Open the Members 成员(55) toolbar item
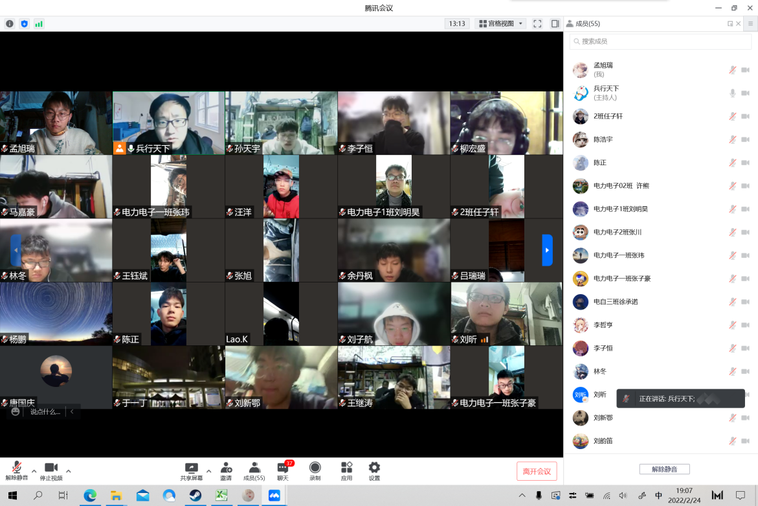Viewport: 758px width, 506px height. 254,471
